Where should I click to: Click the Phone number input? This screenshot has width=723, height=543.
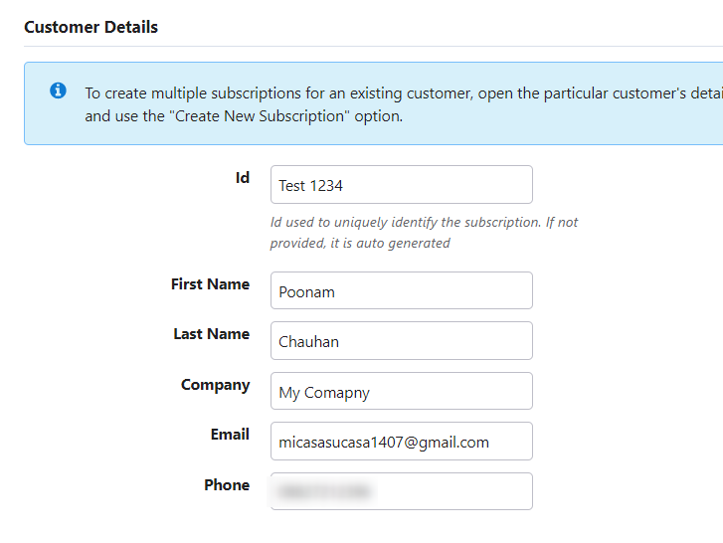tap(401, 491)
